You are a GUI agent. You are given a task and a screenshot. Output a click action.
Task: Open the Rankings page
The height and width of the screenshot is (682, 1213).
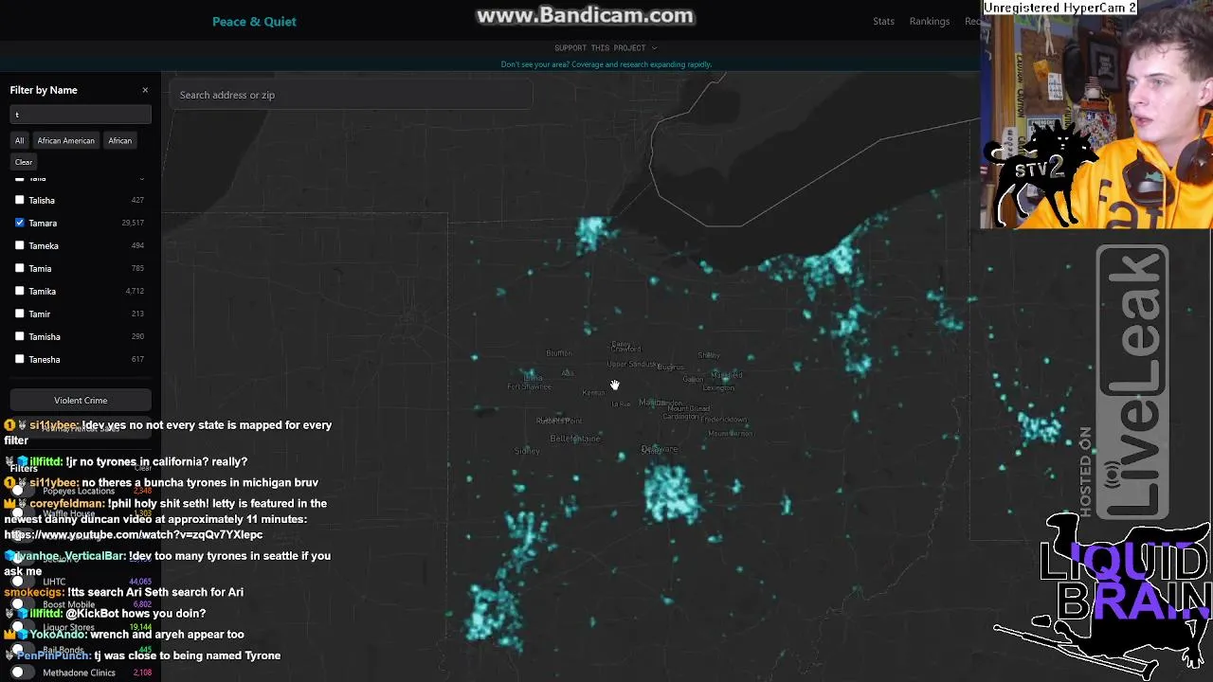(x=929, y=21)
